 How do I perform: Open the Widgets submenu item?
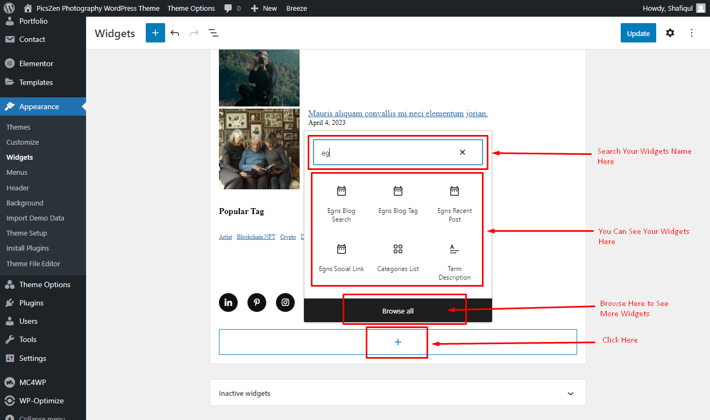coord(19,157)
